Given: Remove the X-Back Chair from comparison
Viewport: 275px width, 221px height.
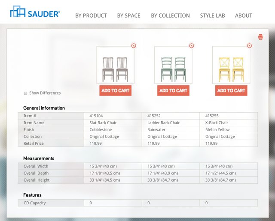Looking at the screenshot, I should pos(249,46).
